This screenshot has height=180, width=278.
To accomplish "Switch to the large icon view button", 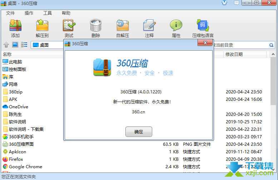I will point(15,45).
